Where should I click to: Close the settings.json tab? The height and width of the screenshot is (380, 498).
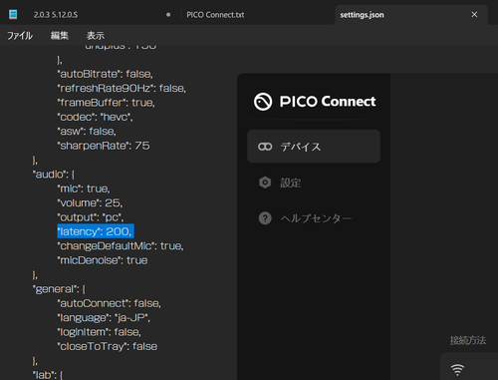click(474, 15)
